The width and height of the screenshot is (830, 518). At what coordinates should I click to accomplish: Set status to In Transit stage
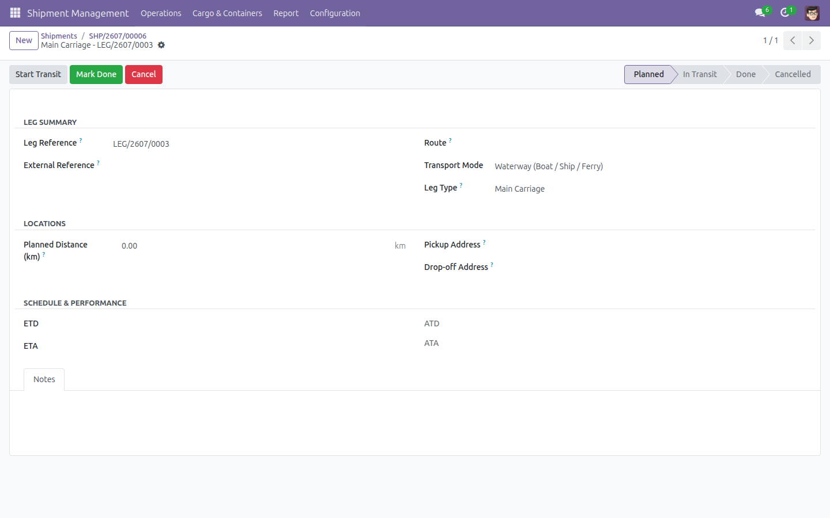(699, 74)
